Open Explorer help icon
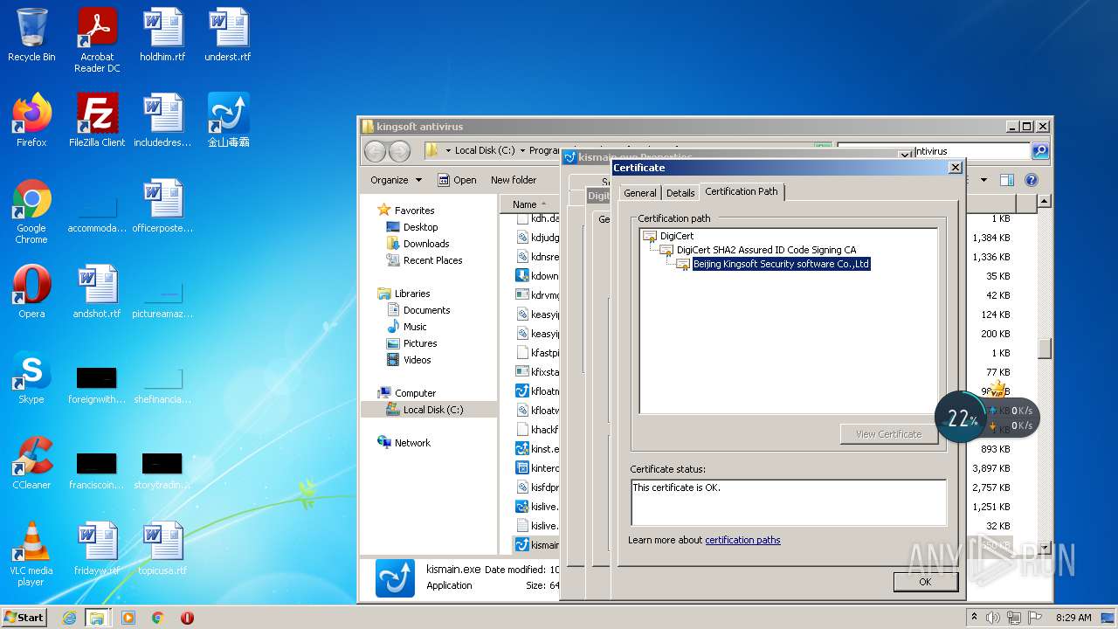Viewport: 1118px width, 629px height. tap(1031, 180)
